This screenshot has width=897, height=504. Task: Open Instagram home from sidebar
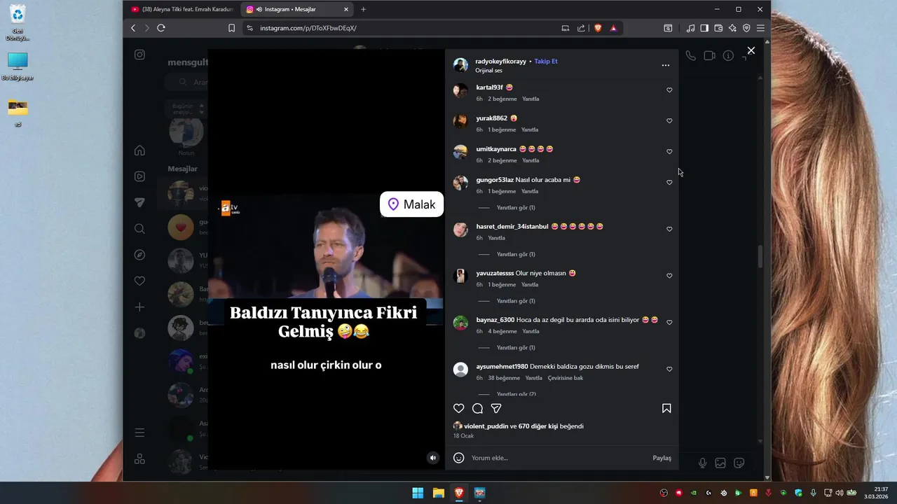click(139, 150)
